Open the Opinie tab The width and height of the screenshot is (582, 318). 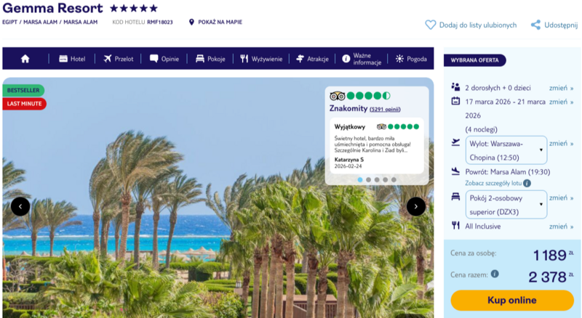pos(164,59)
